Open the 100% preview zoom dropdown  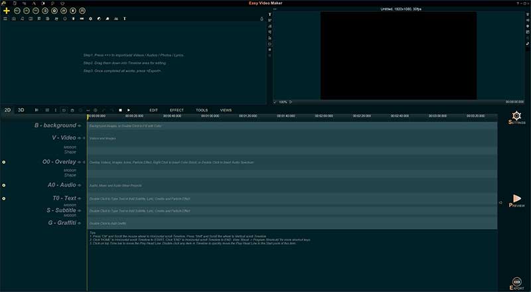(x=283, y=102)
